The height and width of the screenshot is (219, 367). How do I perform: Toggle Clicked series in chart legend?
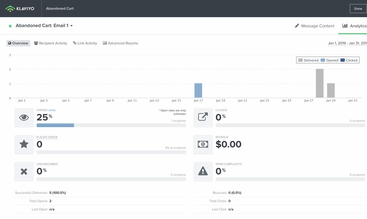coord(349,60)
